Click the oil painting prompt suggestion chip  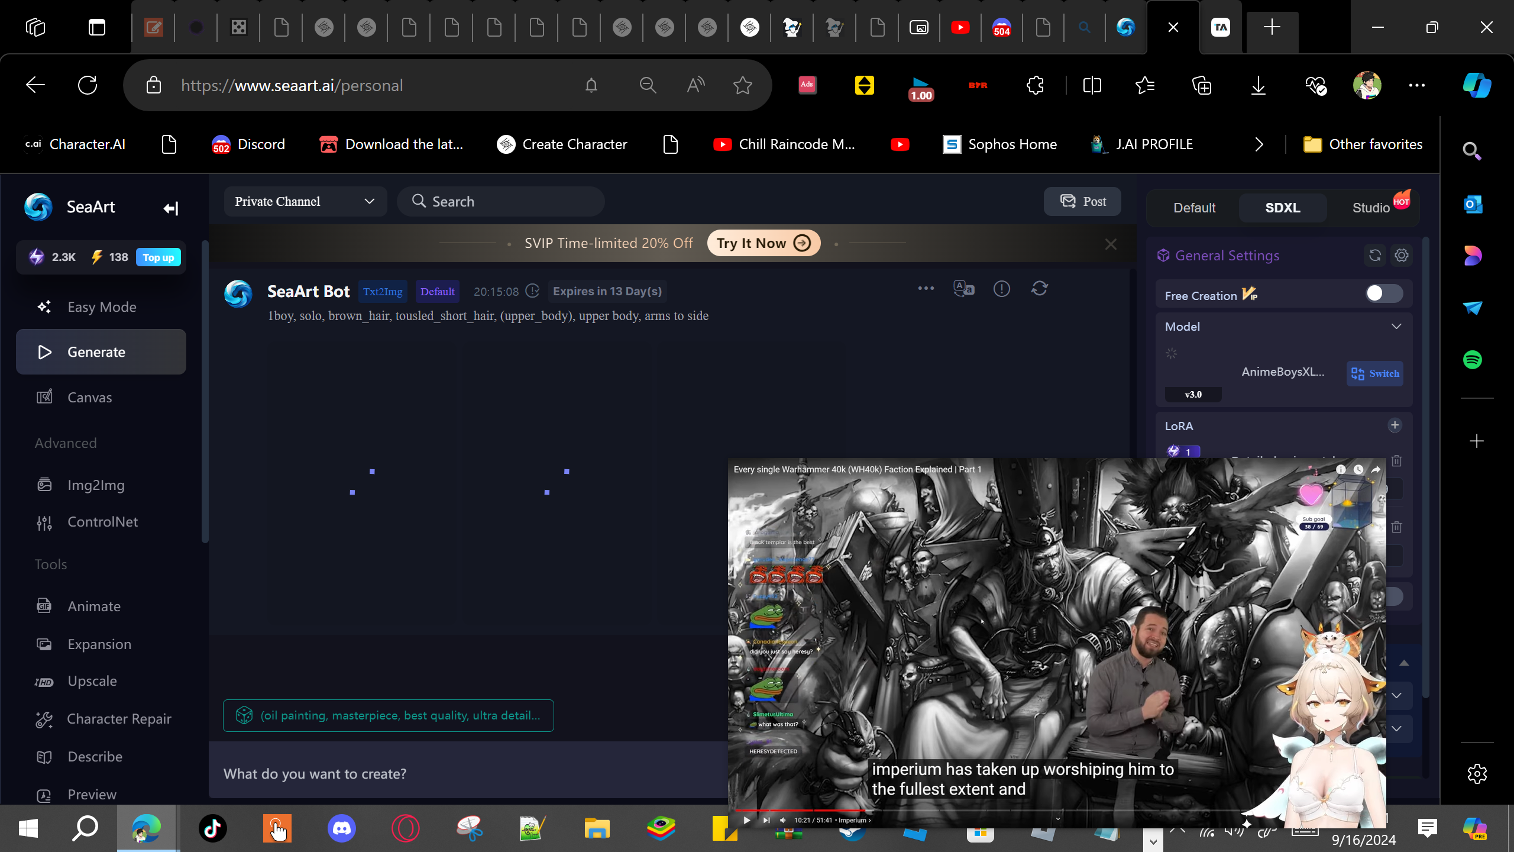(x=389, y=716)
